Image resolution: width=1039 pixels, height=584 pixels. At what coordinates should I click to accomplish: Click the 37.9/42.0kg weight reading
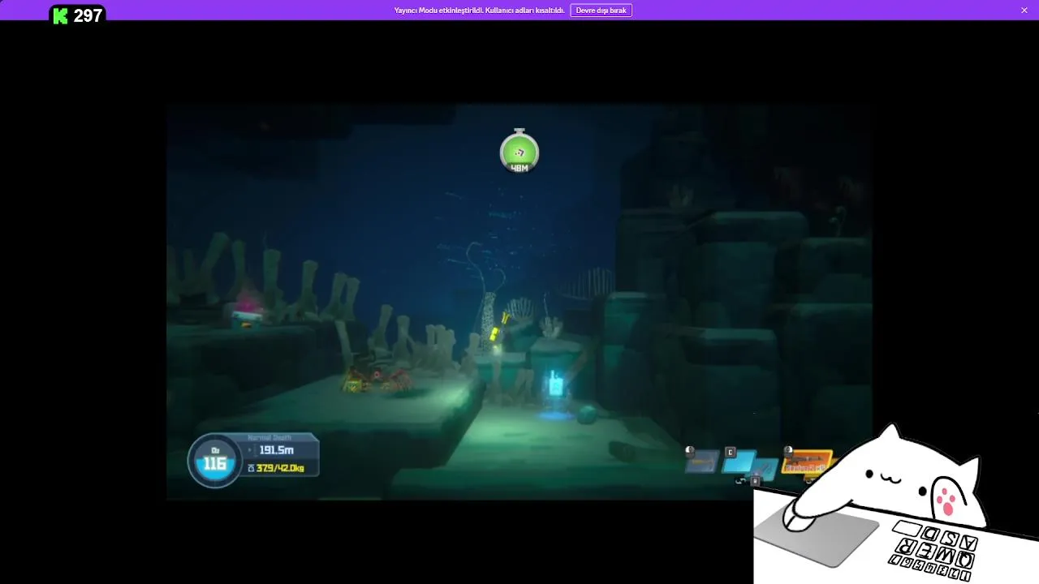pyautogui.click(x=281, y=468)
